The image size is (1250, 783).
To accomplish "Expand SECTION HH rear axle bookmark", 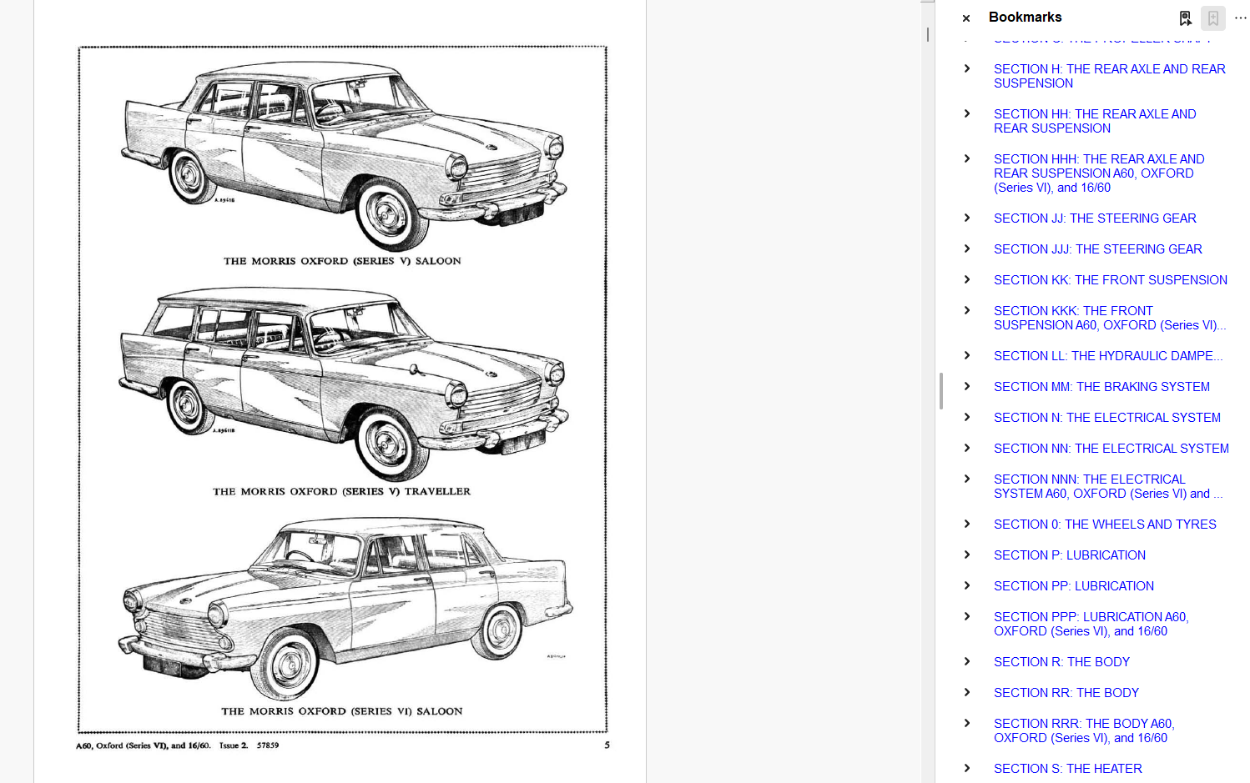I will (967, 113).
